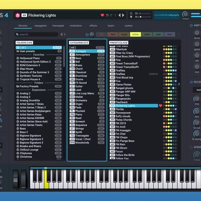Open the header three-dot options menu

point(115,15)
